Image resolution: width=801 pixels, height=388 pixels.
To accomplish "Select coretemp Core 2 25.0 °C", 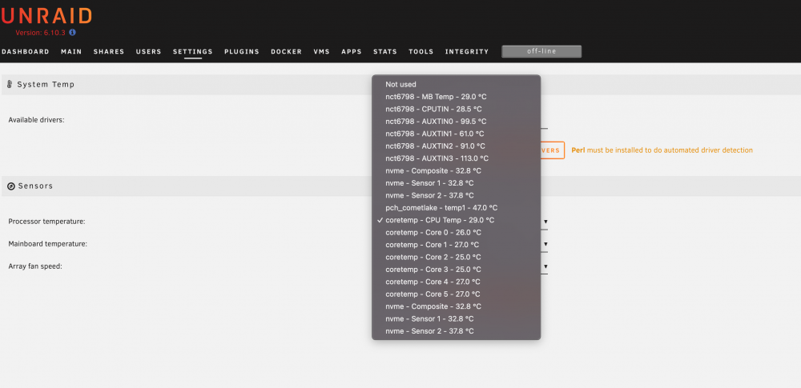I will [456, 257].
